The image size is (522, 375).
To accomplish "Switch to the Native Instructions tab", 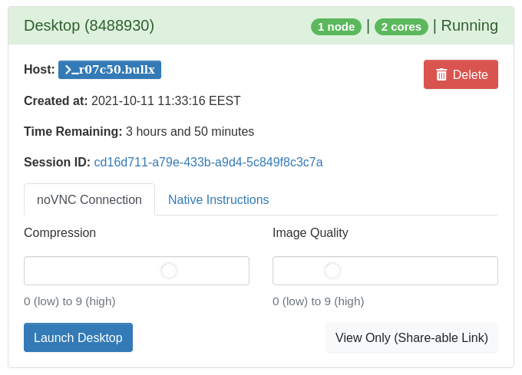I will tap(218, 199).
